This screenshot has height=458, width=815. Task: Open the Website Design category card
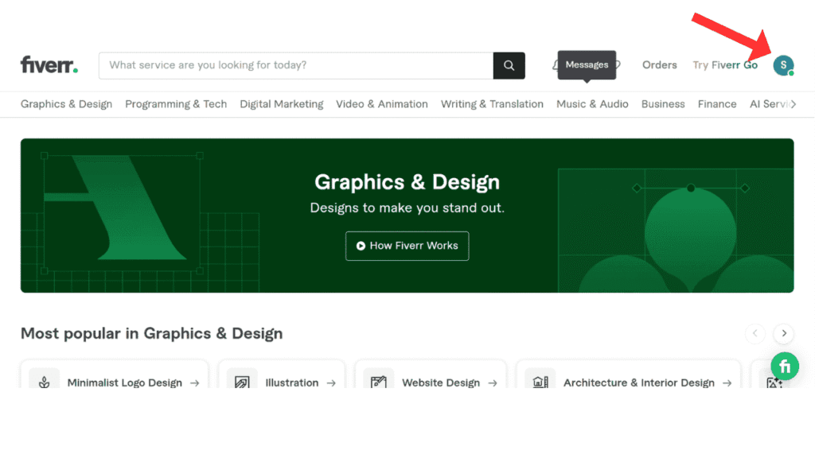point(431,375)
